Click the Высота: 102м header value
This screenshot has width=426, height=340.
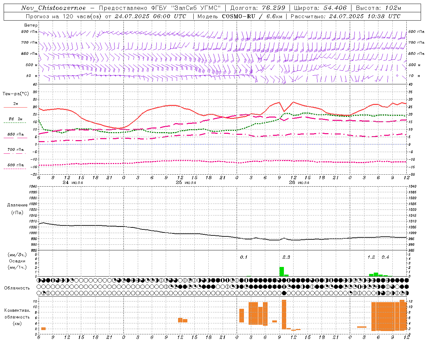click(x=378, y=8)
